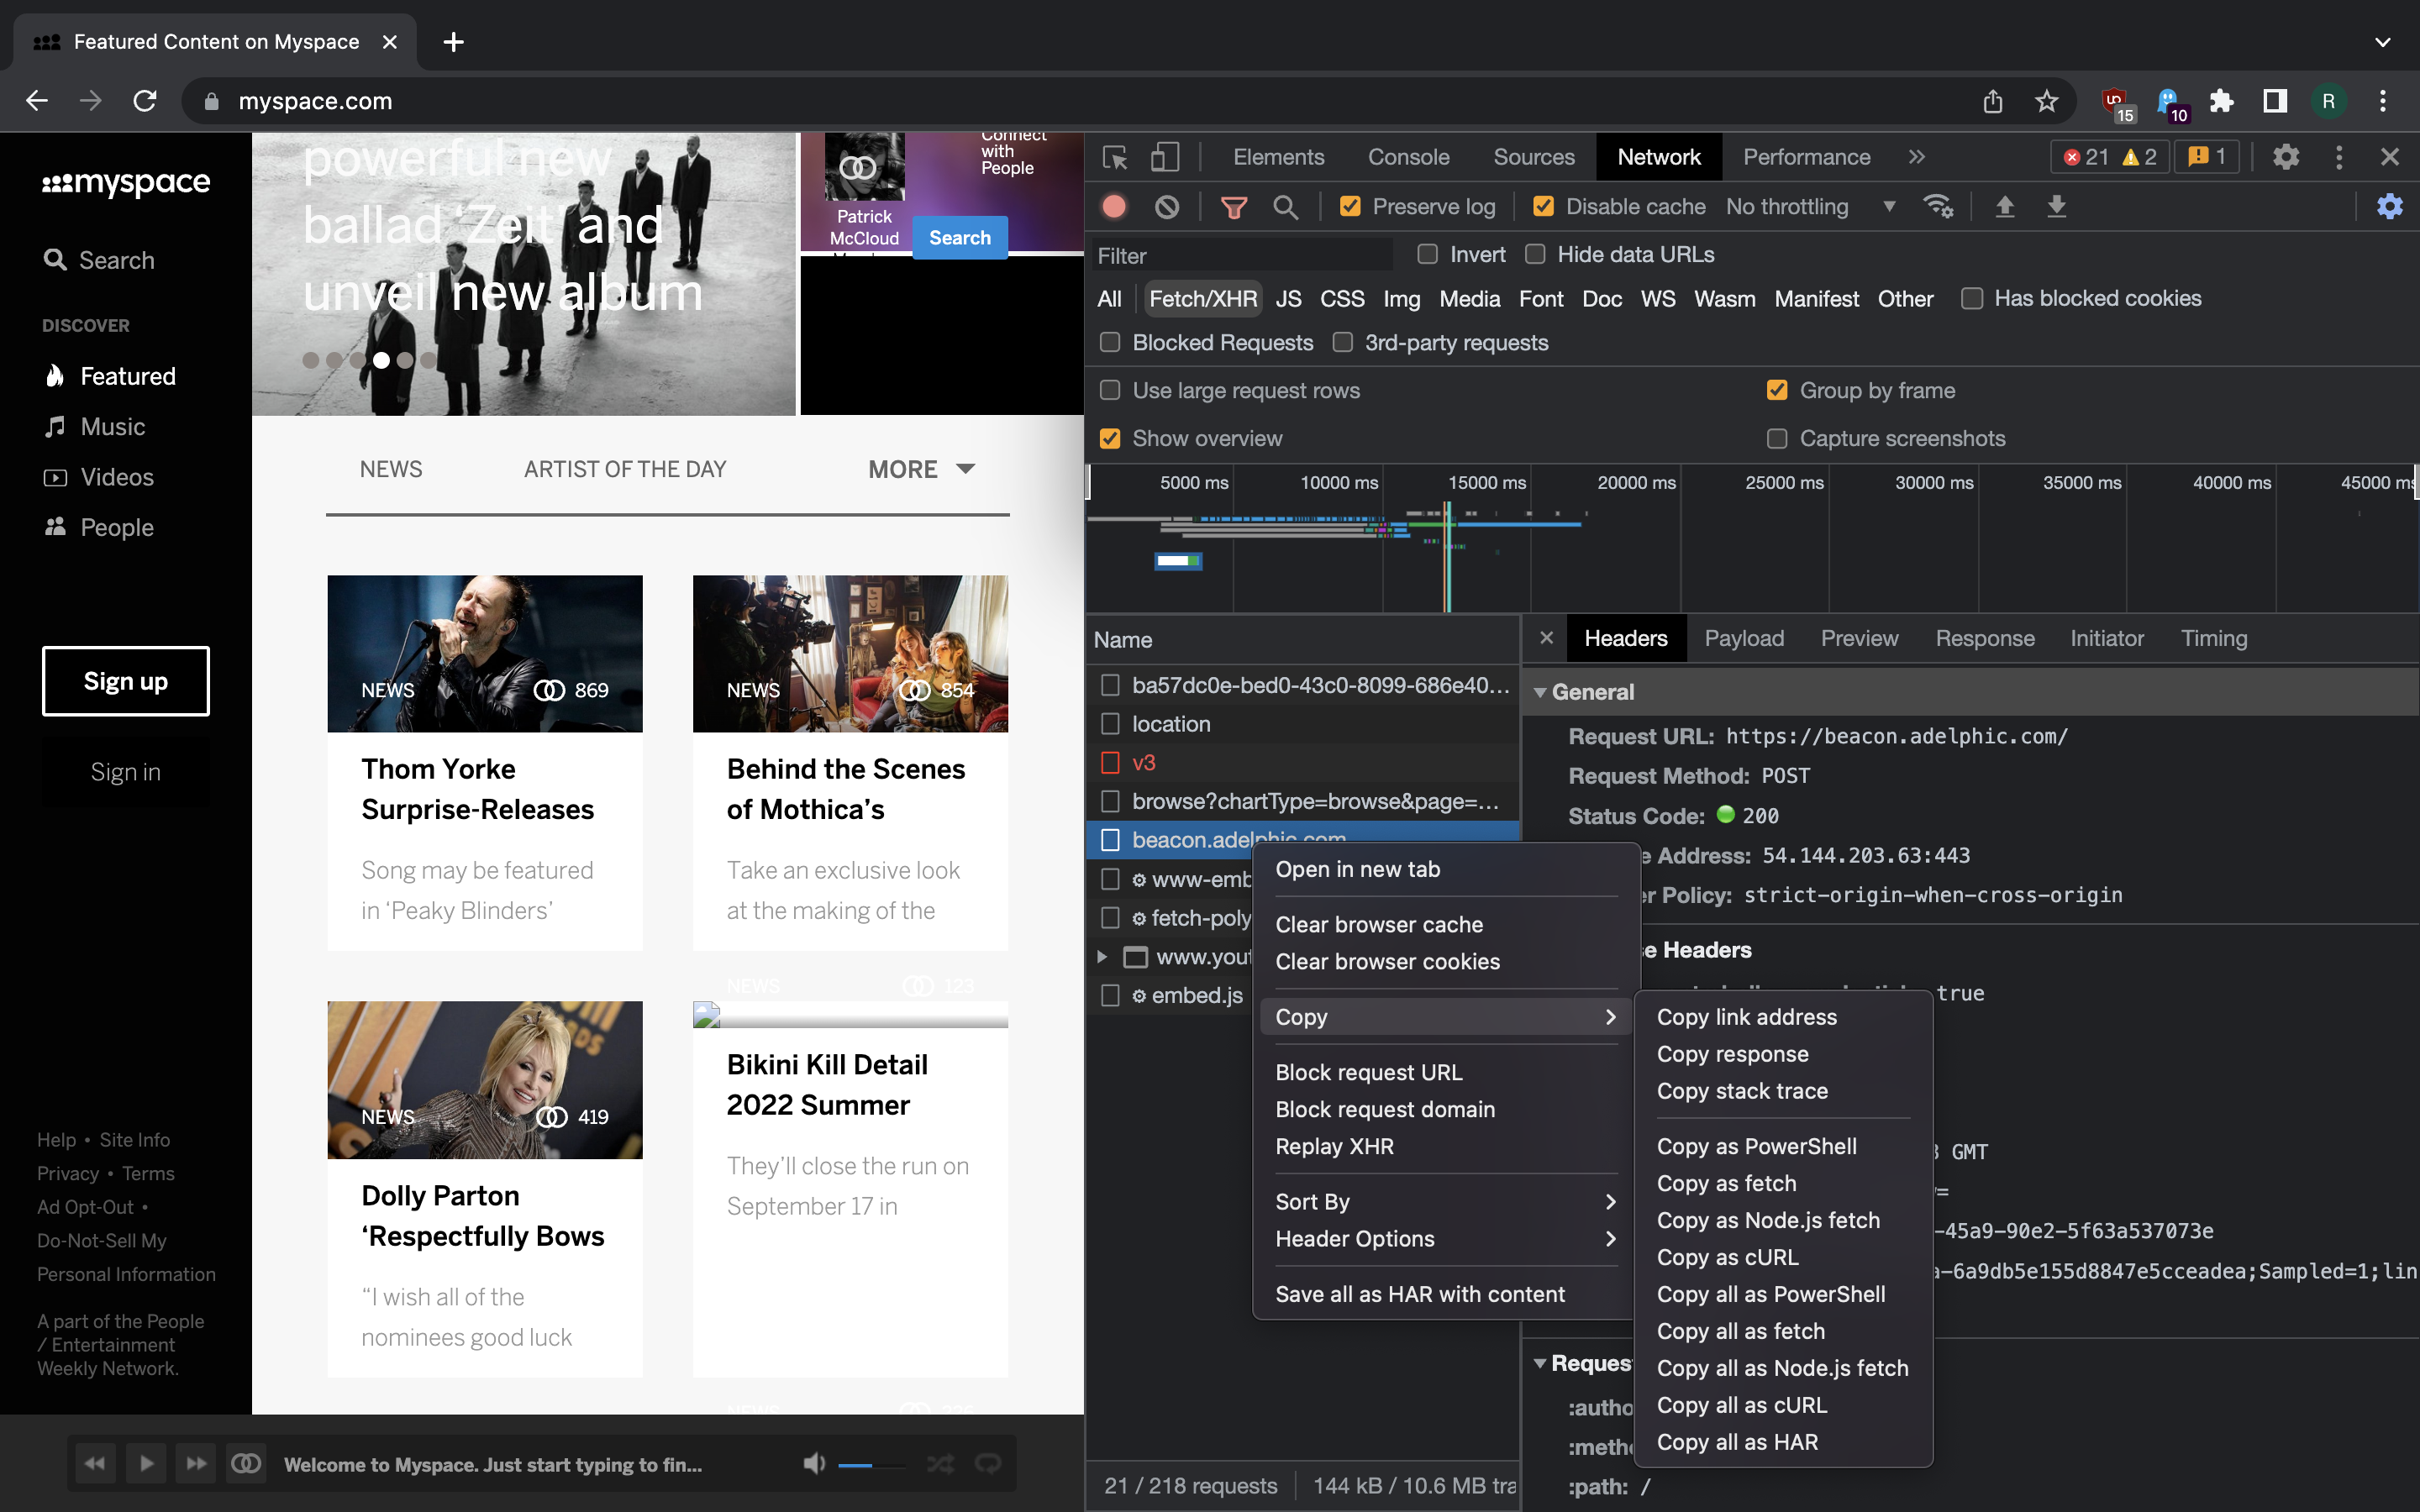
Task: Click the repeat icon in the player
Action: coord(988,1464)
